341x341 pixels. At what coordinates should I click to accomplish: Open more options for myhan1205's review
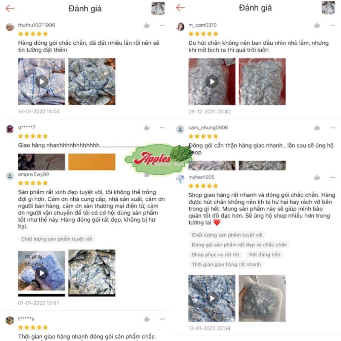332,177
